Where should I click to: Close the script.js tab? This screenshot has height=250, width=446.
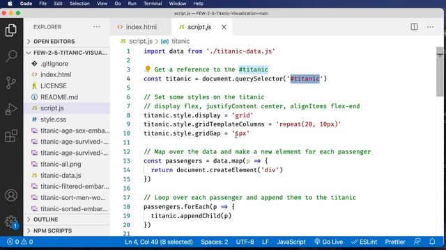pos(224,27)
